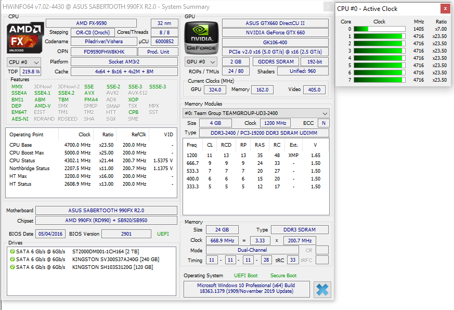This screenshot has height=310, width=454.
Task: Click the memory clock 668.9 MHz field
Action: [222, 240]
